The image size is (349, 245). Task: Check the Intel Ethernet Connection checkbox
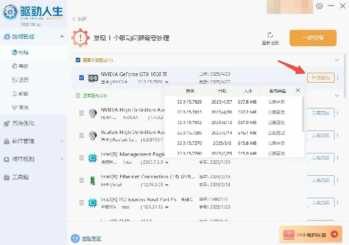81,180
